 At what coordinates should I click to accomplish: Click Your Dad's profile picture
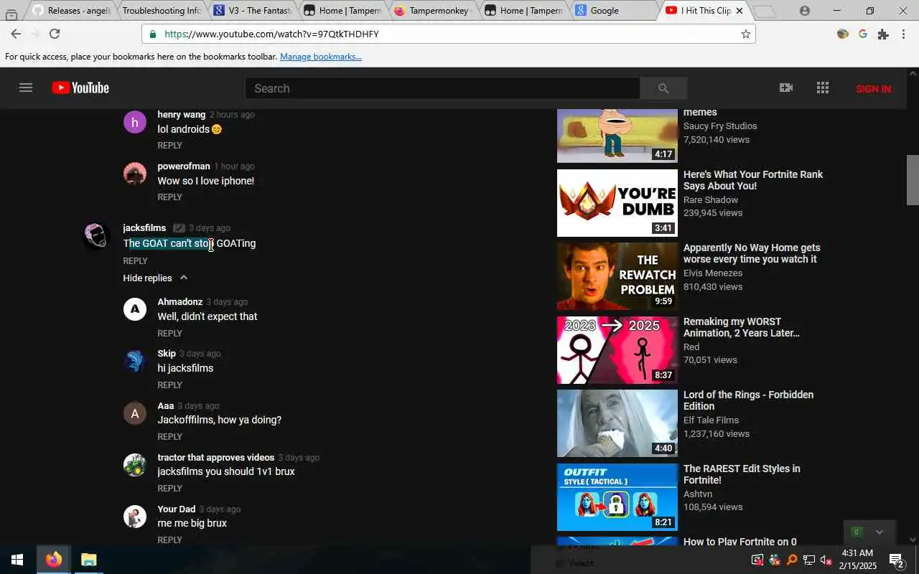tap(135, 517)
